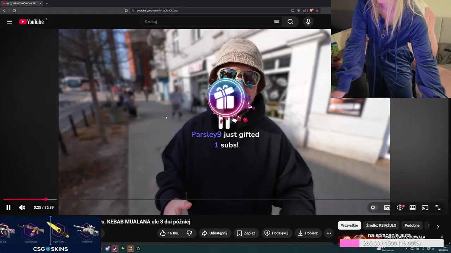
Task: Close the KEBAB ZAMÓWIONY browser tab
Action: click(40, 4)
